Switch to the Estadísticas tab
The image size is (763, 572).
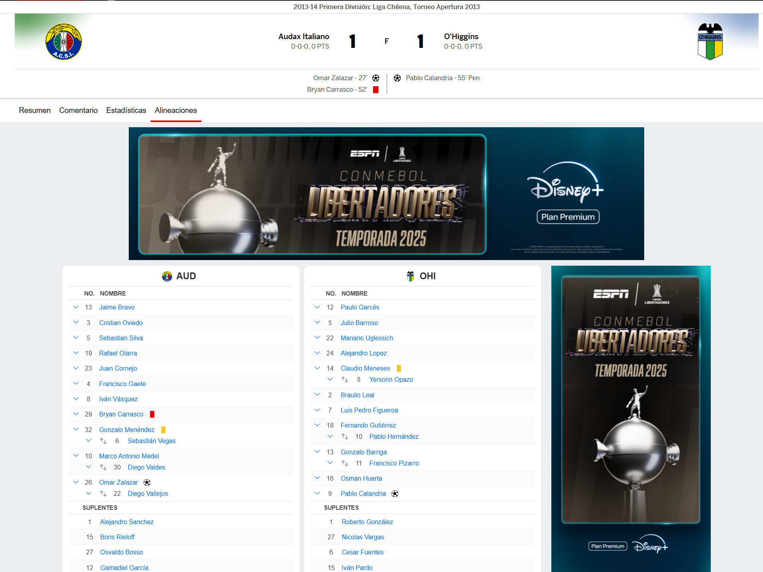[x=126, y=110]
